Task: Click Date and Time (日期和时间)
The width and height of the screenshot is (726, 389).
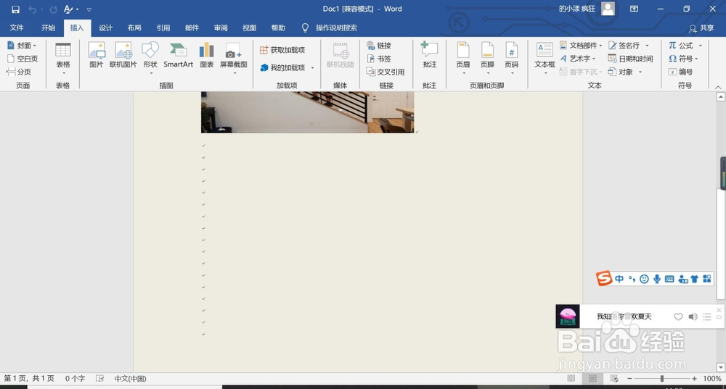Action: [x=631, y=59]
